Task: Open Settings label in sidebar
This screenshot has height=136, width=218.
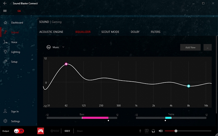Action: [x=15, y=121]
